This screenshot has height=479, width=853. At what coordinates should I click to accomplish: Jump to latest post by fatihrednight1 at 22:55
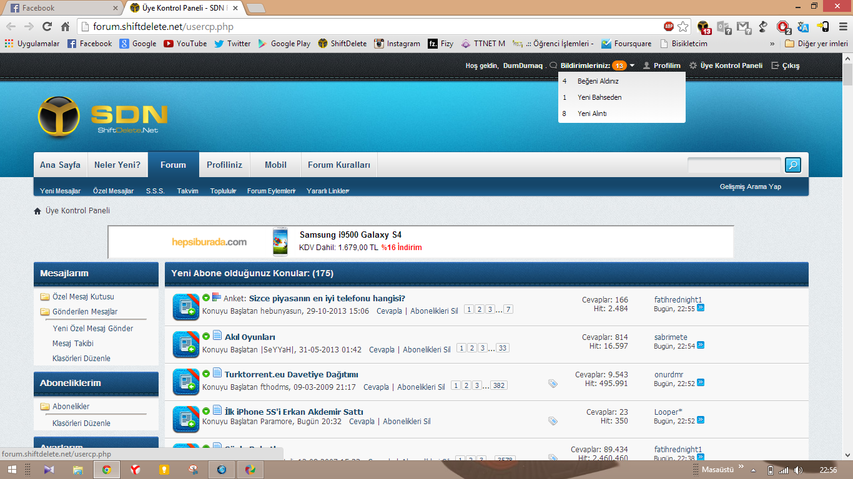coord(701,308)
